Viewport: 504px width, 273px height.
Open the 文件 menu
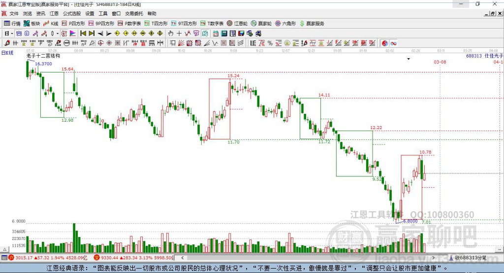14,13
